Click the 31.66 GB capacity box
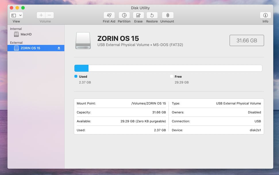The height and width of the screenshot is (175, 279). click(x=247, y=41)
